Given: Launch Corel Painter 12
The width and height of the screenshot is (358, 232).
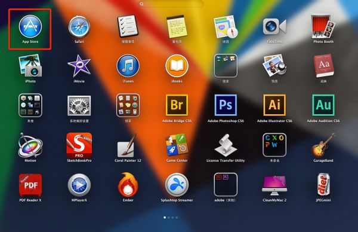Looking at the screenshot, I should tap(128, 145).
